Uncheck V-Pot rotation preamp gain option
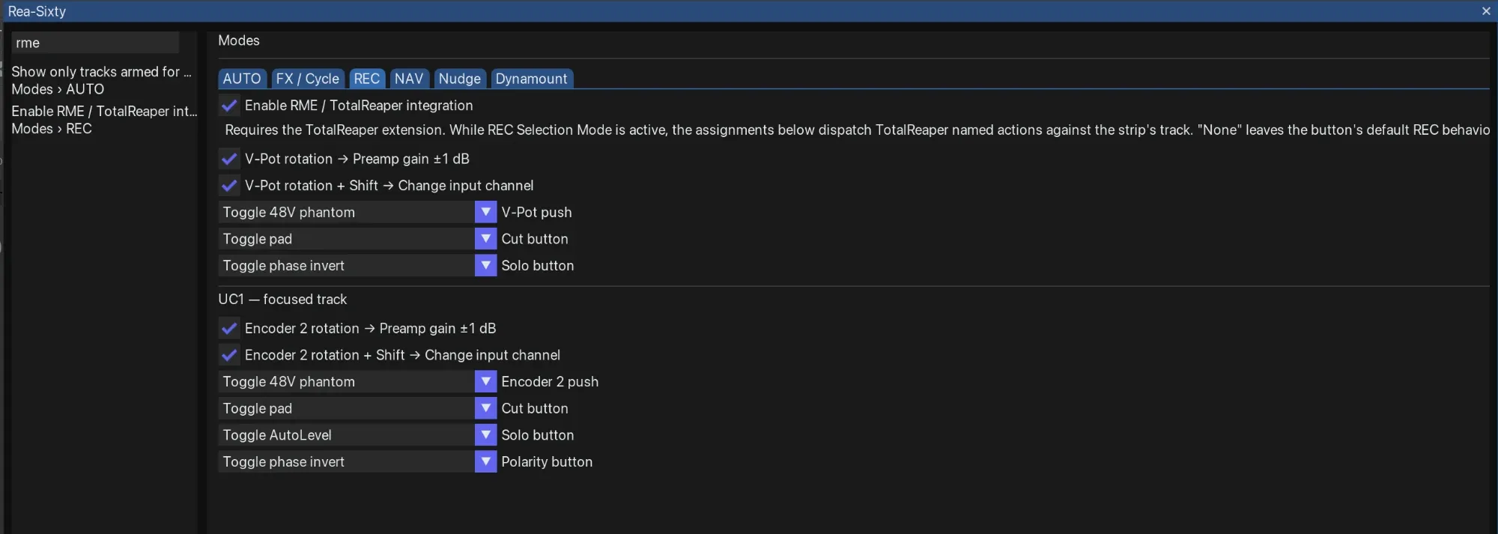Screen dimensions: 1498x534 (229, 159)
